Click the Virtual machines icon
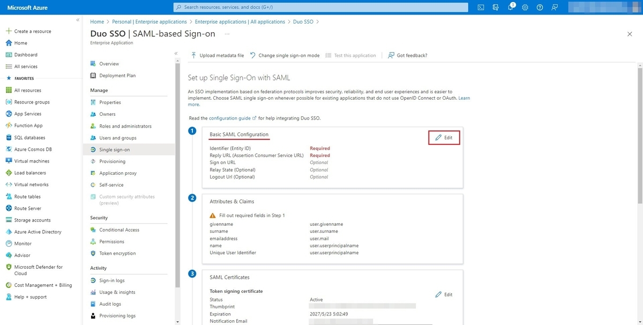This screenshot has width=643, height=325. point(9,161)
